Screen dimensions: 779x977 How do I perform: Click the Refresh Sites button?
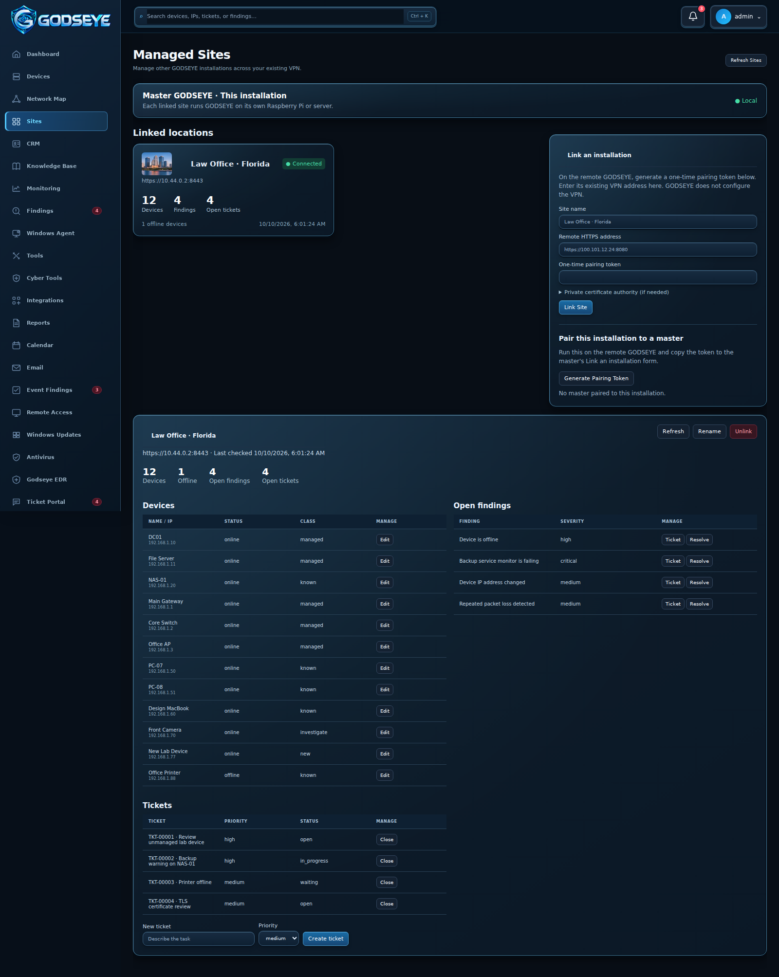(746, 60)
